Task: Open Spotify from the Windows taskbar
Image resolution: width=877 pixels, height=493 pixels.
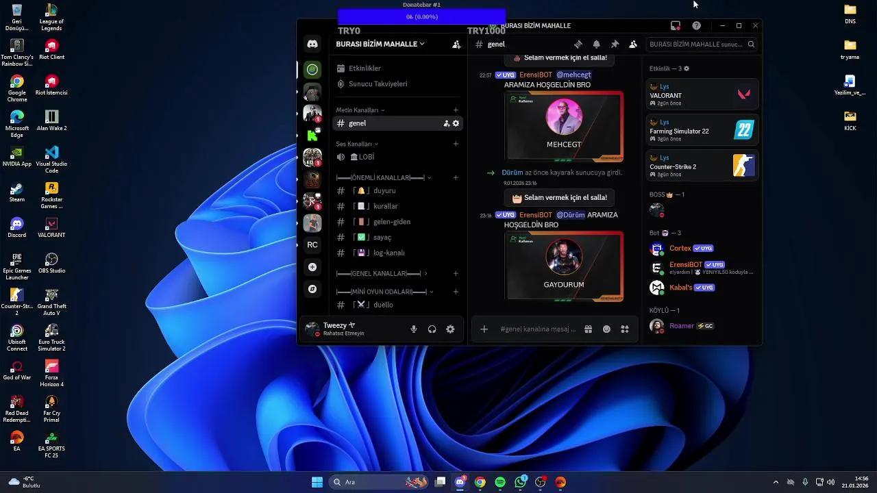Action: pos(500,482)
